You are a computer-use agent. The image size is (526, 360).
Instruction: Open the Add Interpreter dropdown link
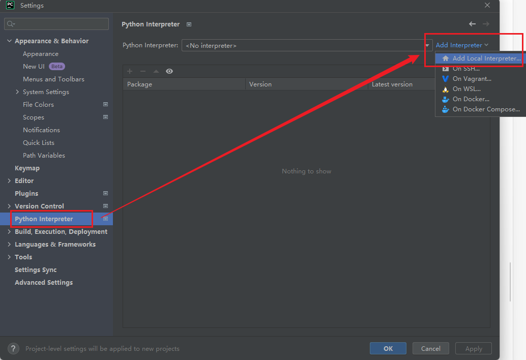[x=462, y=45]
